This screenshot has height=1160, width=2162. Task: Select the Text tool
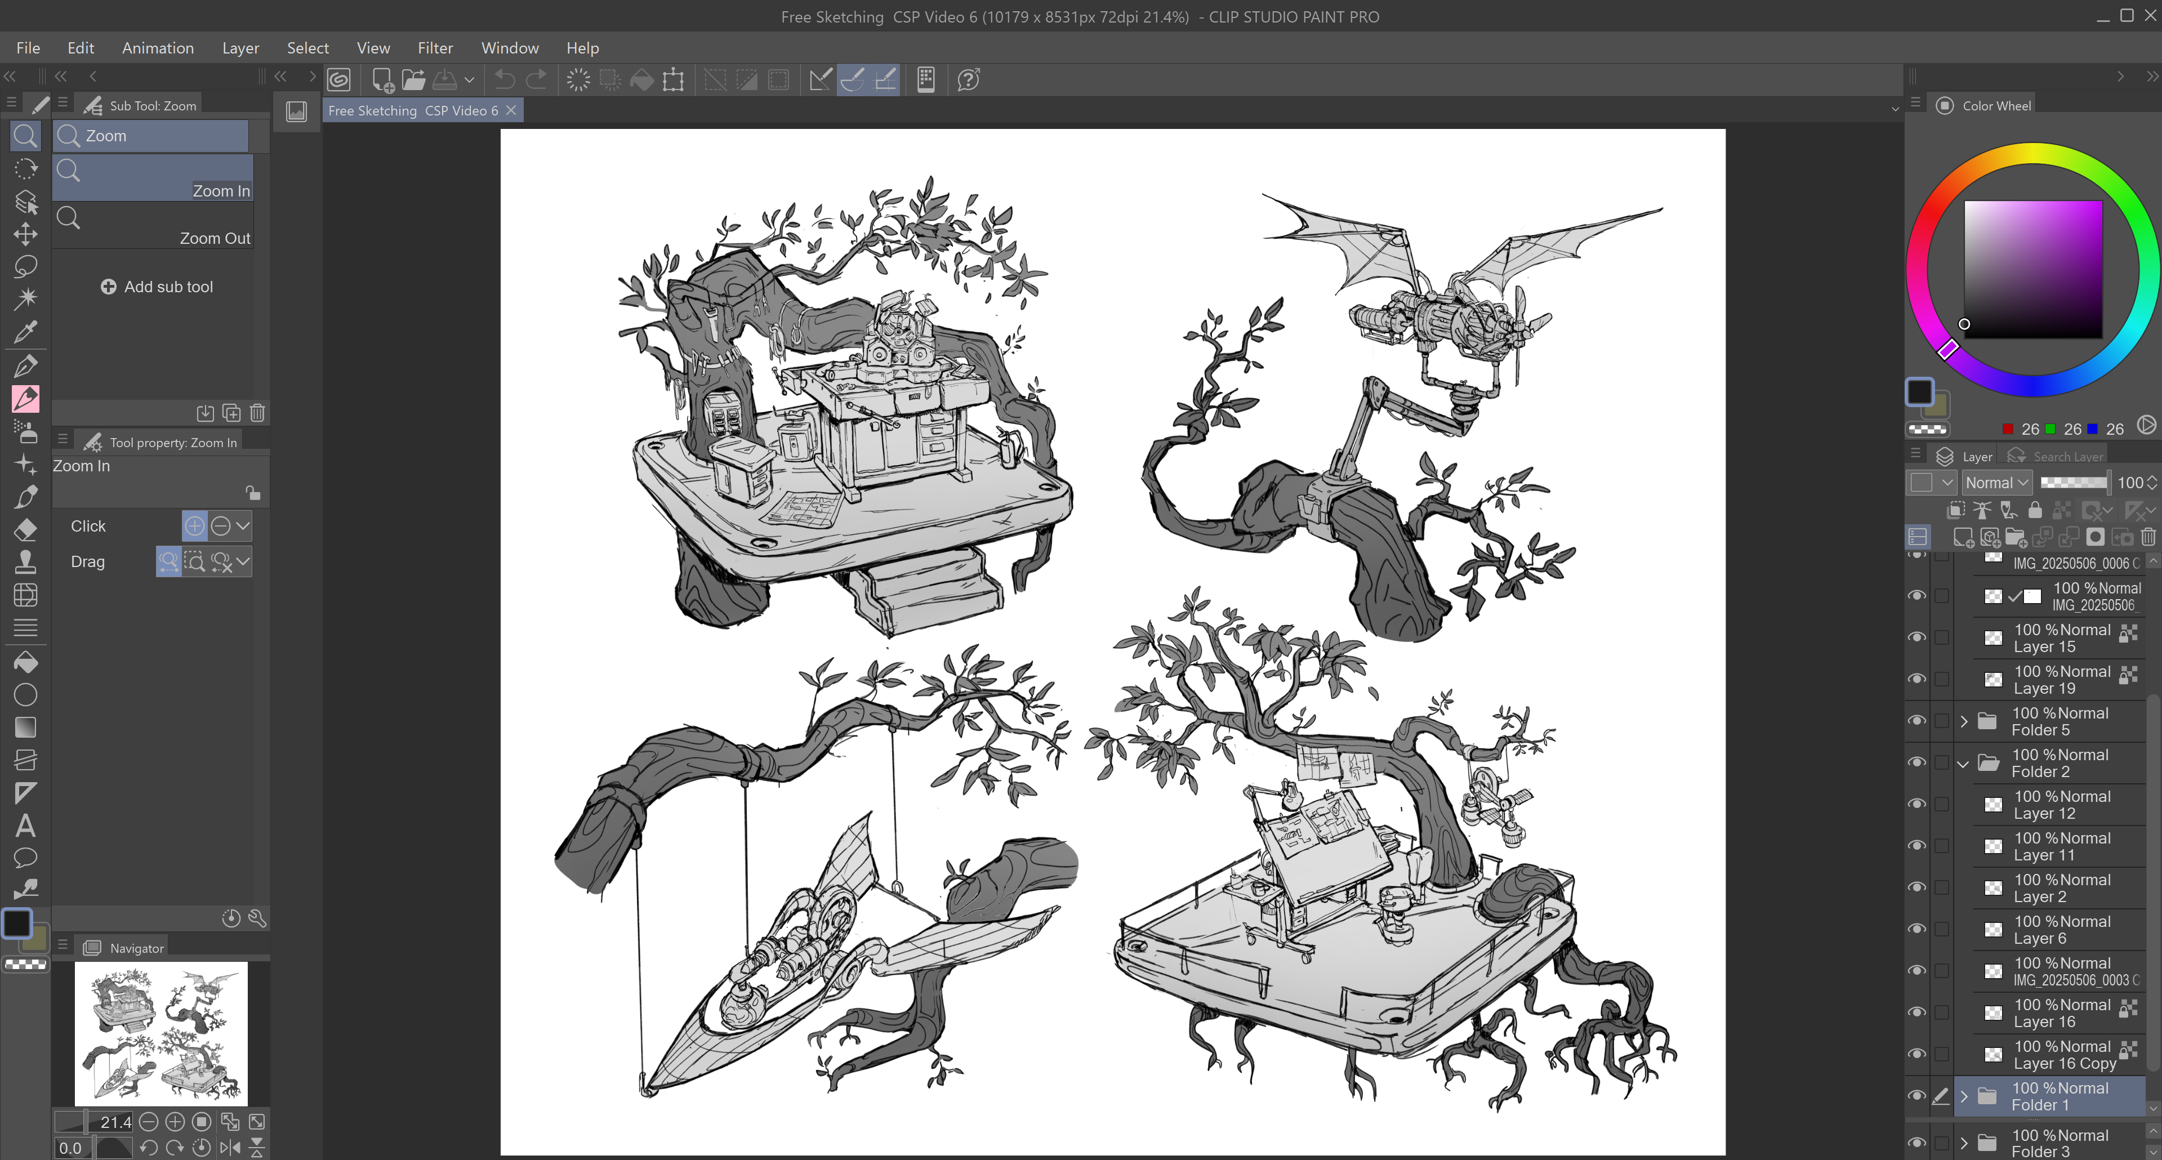(x=25, y=826)
